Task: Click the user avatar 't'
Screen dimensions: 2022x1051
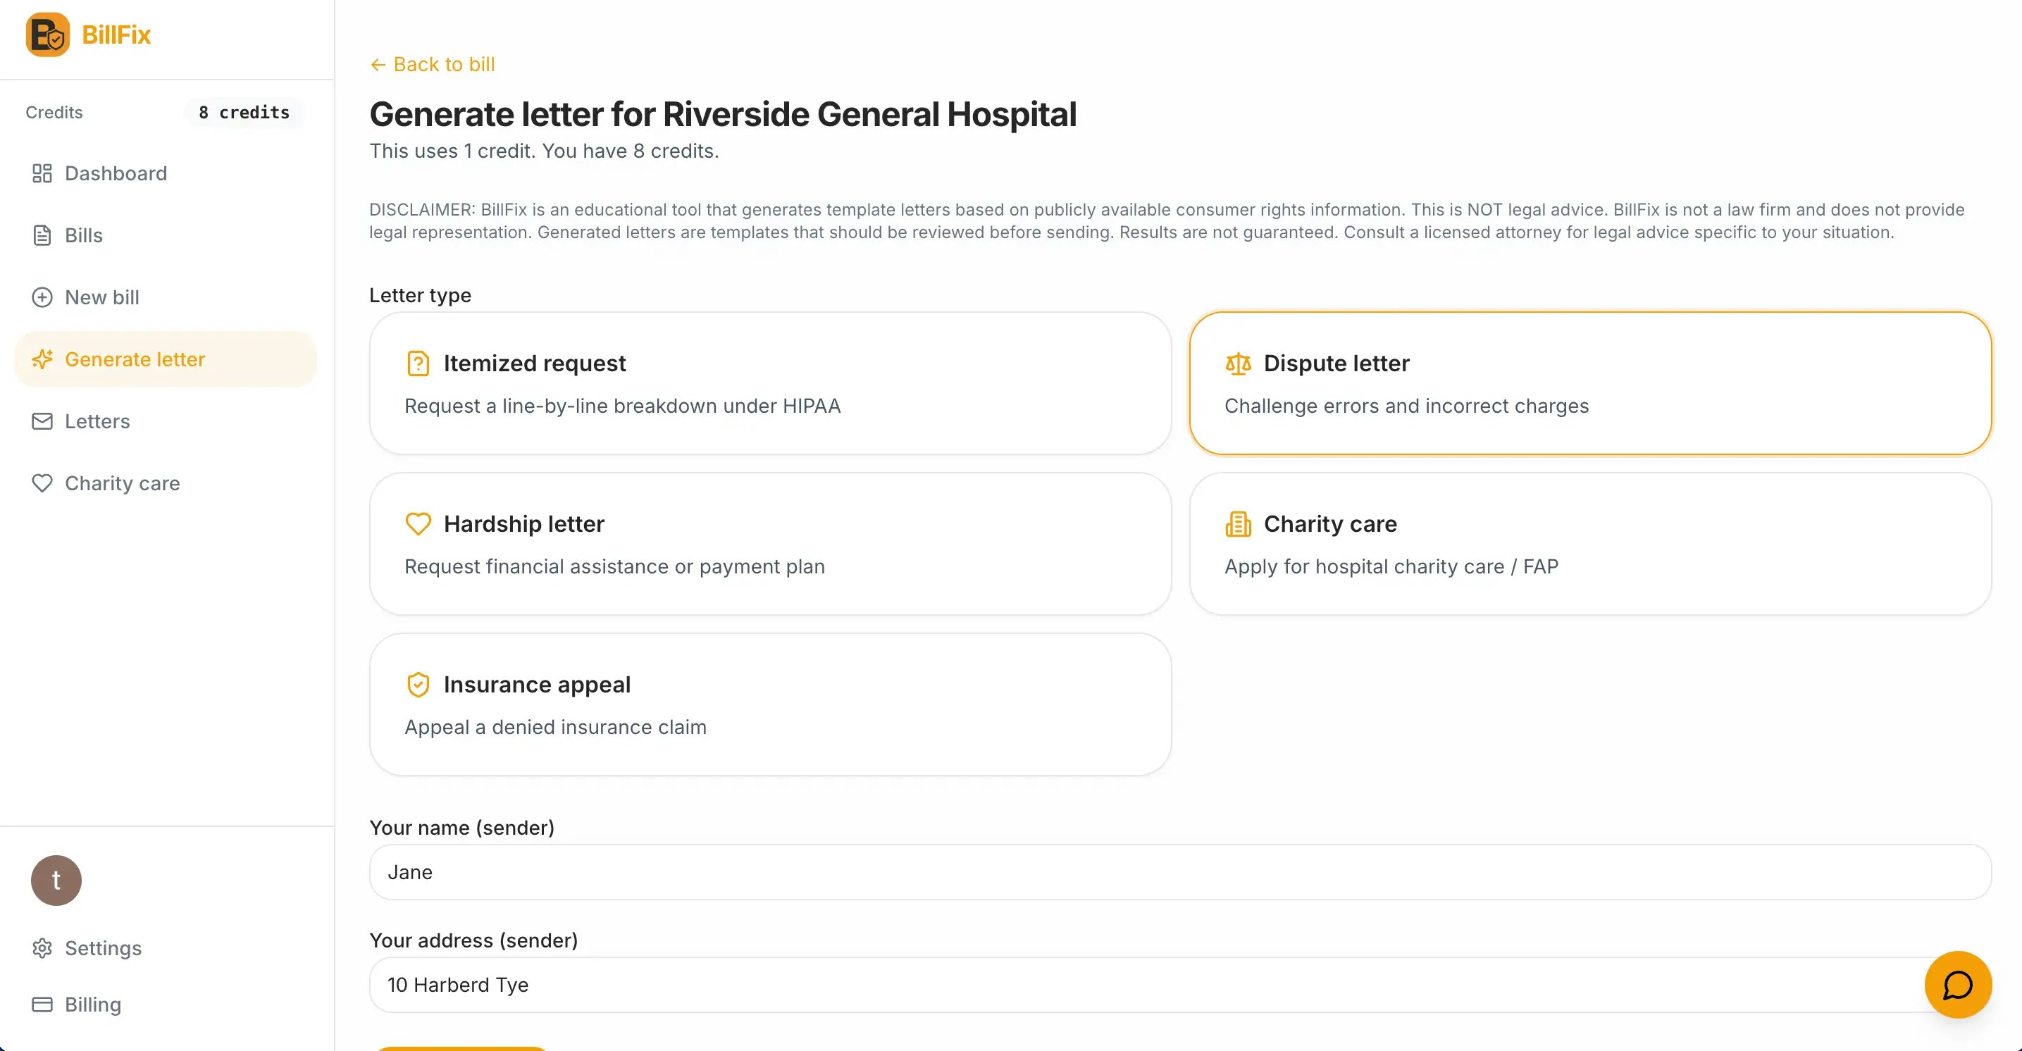Action: coord(56,881)
